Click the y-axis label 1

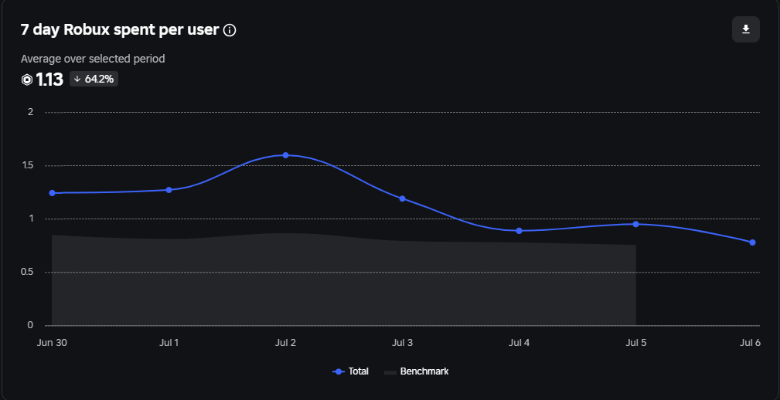(x=31, y=218)
